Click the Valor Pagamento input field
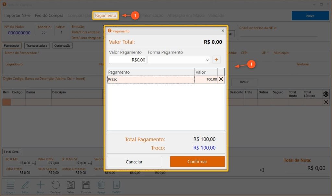The height and width of the screenshot is (196, 332). [127, 60]
